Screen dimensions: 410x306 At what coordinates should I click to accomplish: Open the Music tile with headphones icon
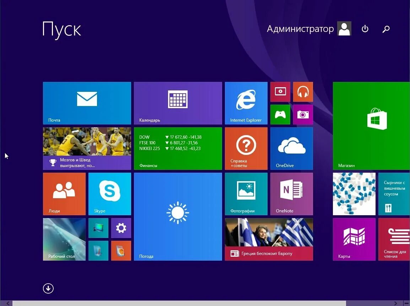tap(303, 92)
